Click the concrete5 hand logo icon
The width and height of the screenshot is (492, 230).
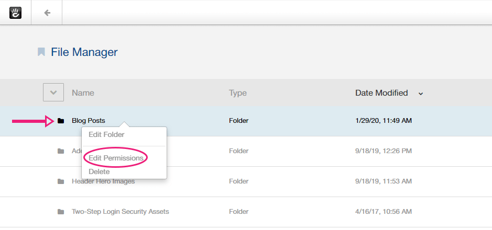[15, 13]
